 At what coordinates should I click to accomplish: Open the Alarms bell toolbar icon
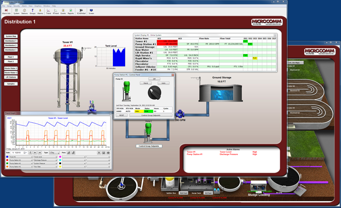pyautogui.click(x=40, y=11)
